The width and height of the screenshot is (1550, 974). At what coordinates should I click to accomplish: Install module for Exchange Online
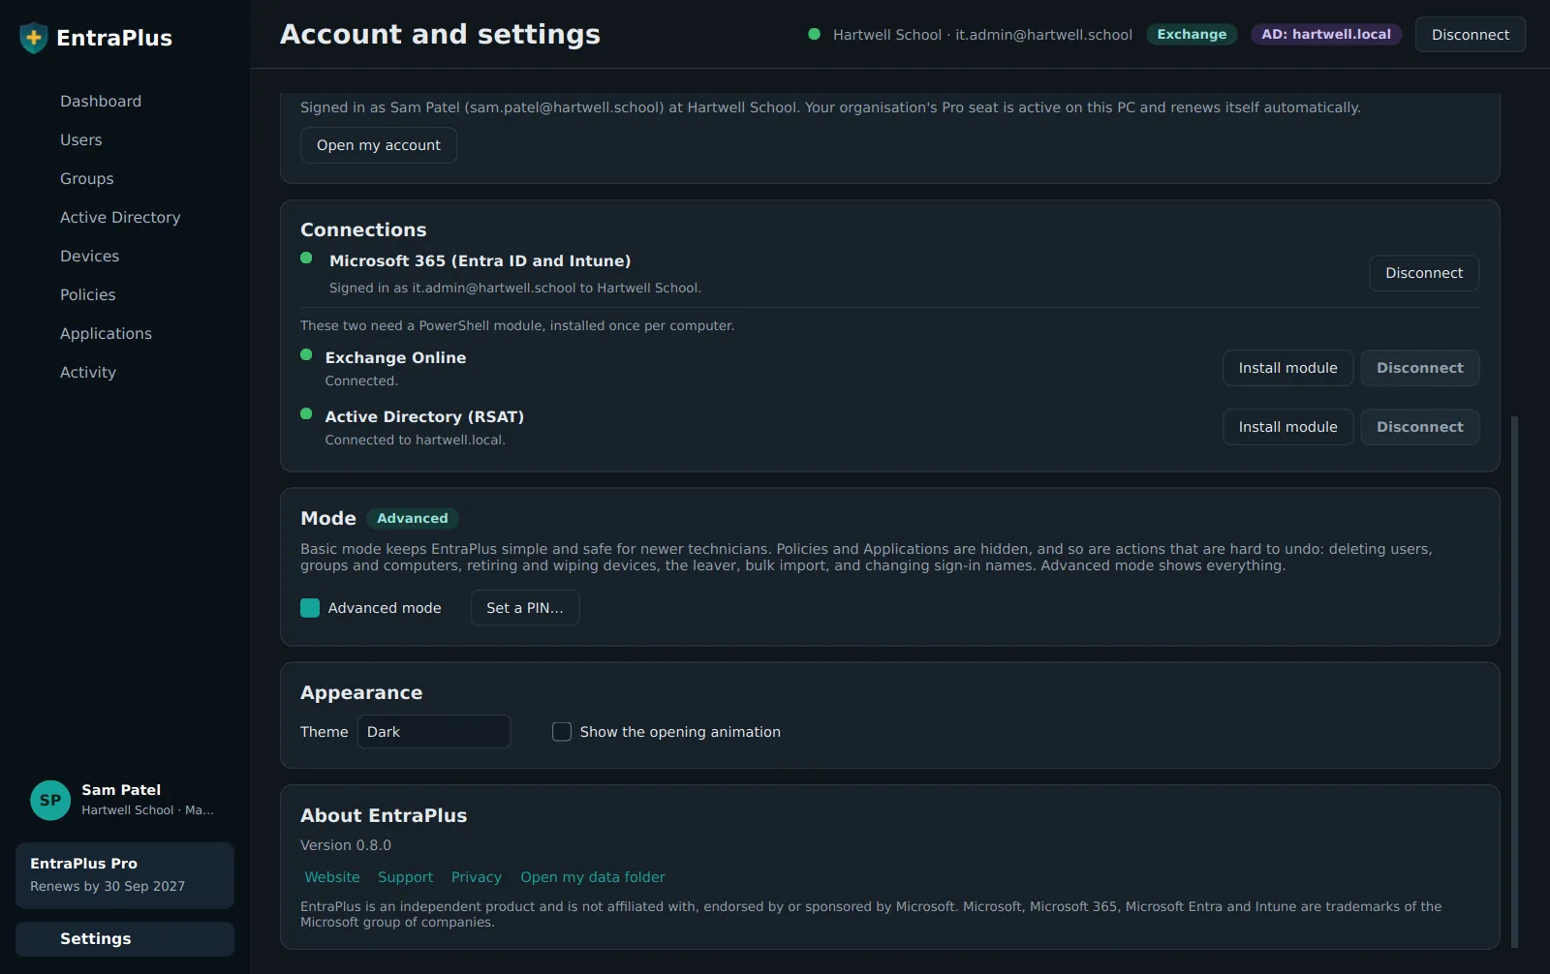point(1288,368)
